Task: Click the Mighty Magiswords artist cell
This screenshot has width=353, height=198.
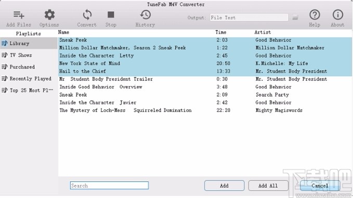Action: tap(279, 110)
